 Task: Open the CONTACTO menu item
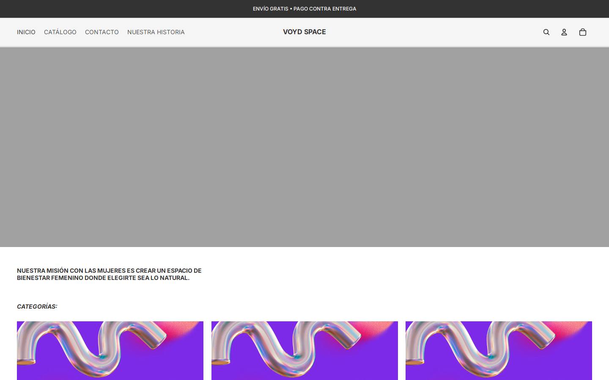click(102, 32)
